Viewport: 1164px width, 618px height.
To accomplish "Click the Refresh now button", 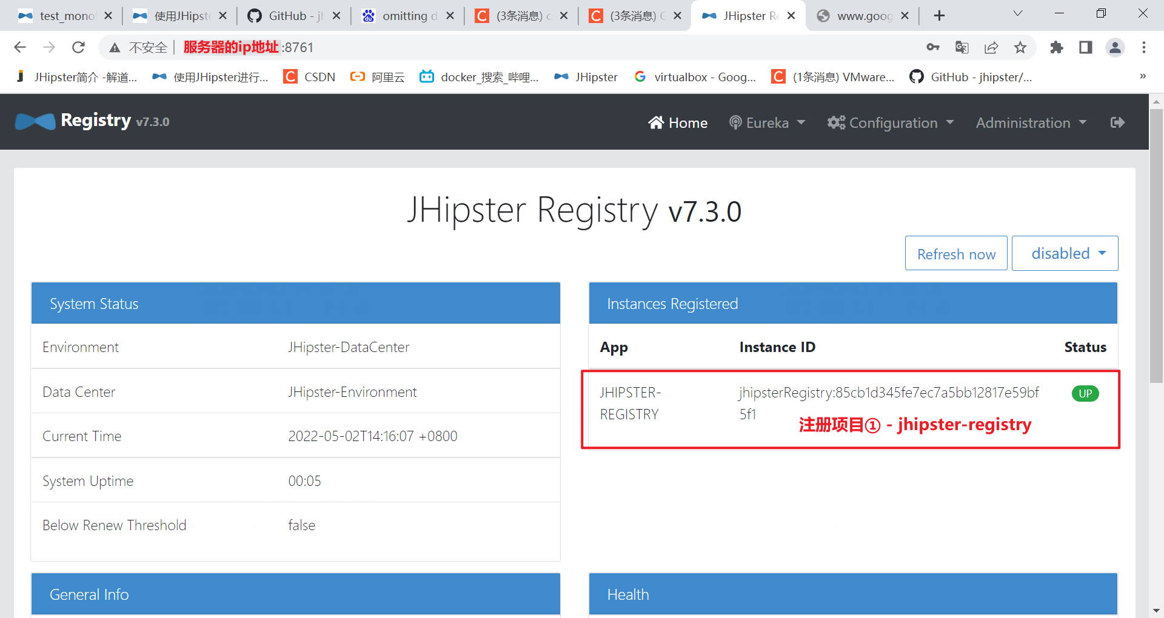I will pyautogui.click(x=956, y=253).
